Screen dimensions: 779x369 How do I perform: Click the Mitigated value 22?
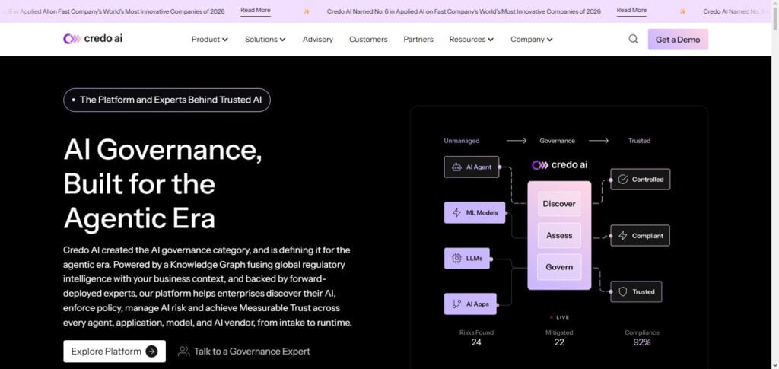point(559,342)
